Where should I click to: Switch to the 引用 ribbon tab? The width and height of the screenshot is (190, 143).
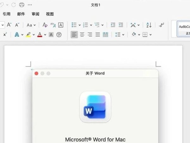[x=7, y=14]
